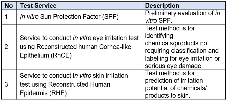Click the text 'Epithelium (RhCE)'
The image size is (227, 101).
tap(46, 56)
